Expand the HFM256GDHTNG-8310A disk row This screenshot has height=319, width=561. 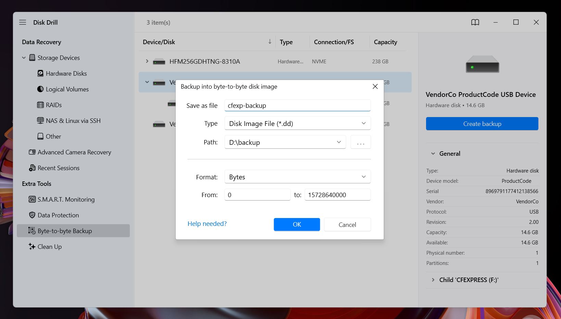[x=147, y=61]
